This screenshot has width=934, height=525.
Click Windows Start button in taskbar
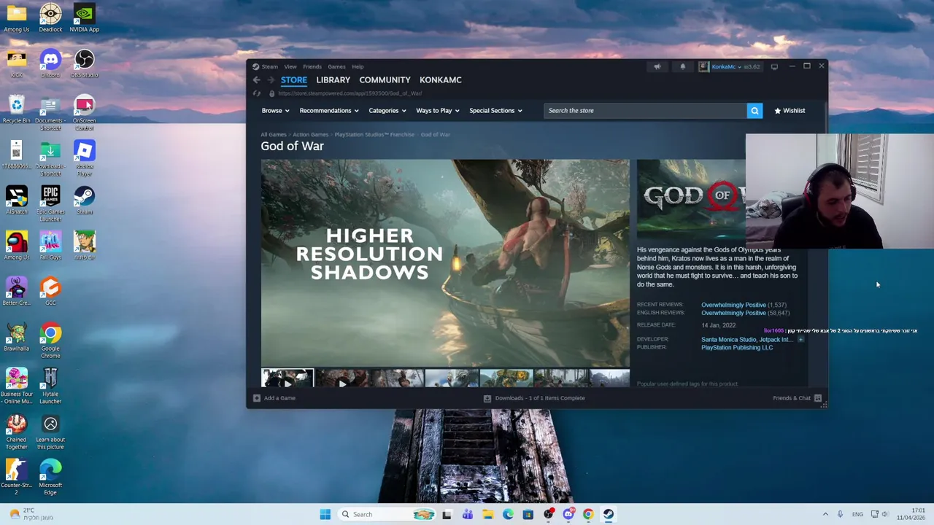tap(325, 514)
